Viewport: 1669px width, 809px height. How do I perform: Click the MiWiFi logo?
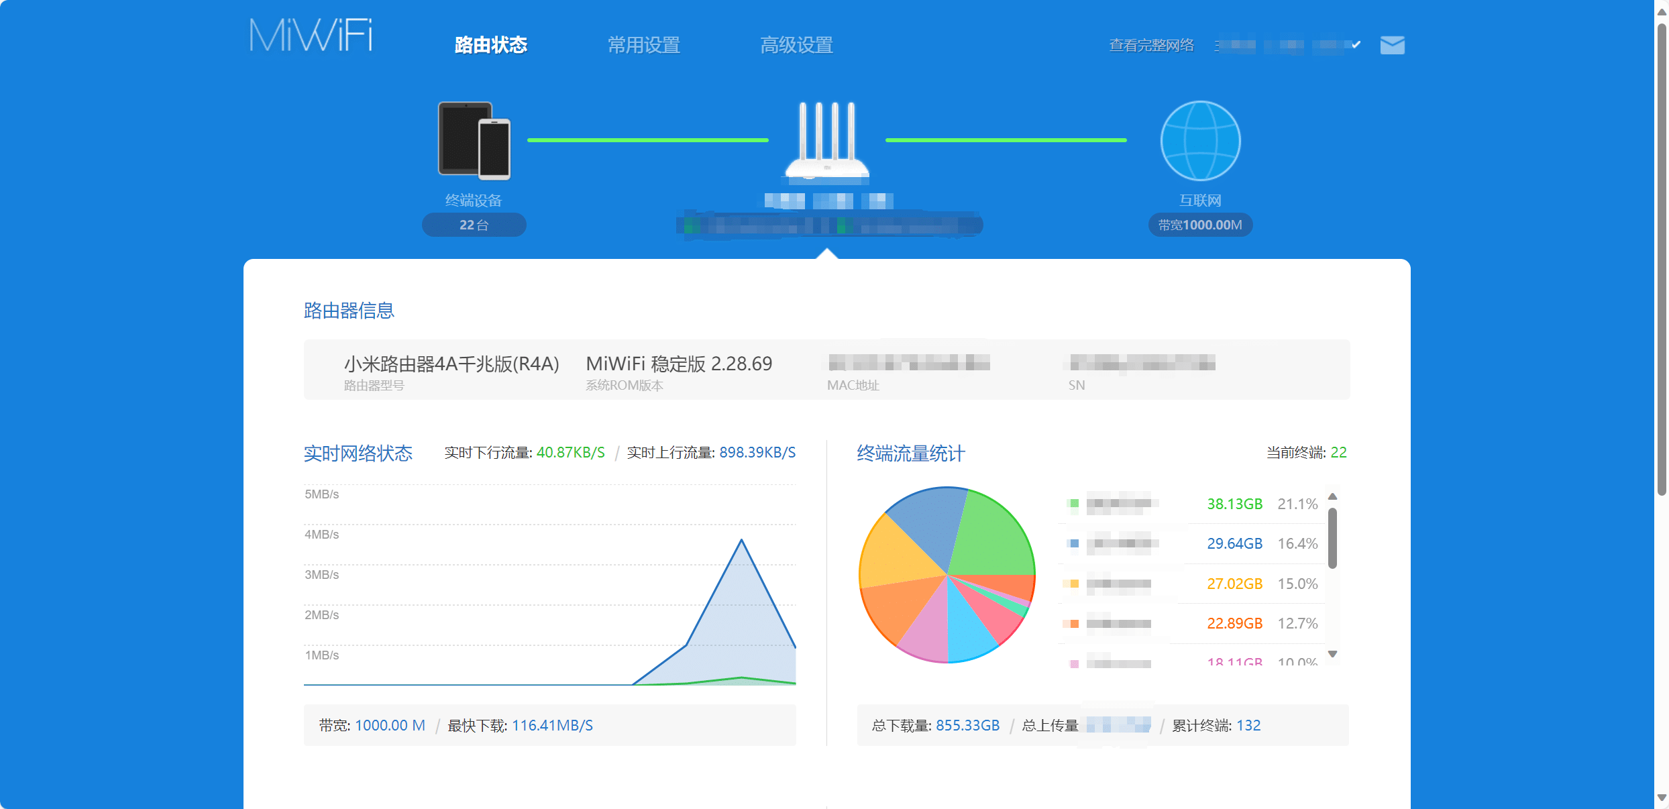click(x=311, y=35)
